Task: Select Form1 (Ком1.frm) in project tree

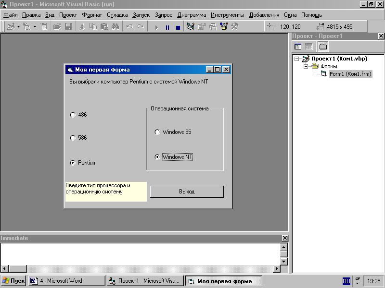Action: pos(350,74)
